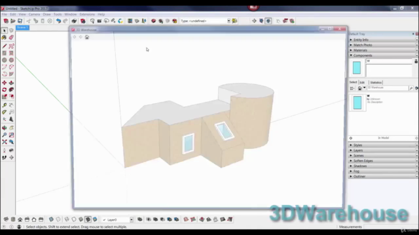Select the Scene 1 tab

click(22, 27)
